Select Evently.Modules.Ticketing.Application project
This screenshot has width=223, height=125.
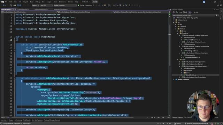coord(196,35)
